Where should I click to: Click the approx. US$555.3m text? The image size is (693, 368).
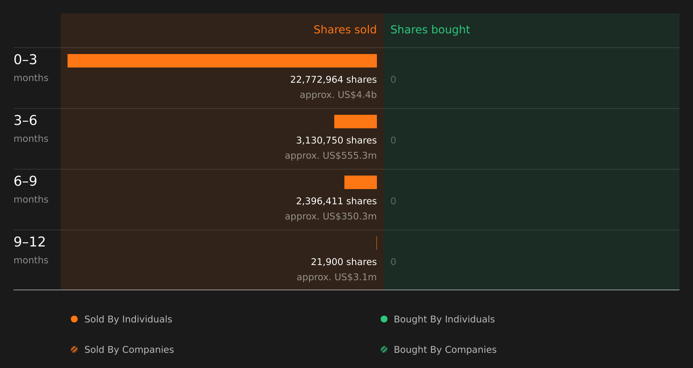click(x=330, y=156)
